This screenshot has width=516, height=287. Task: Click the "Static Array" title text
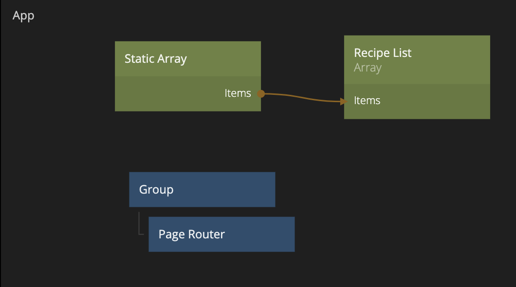pos(156,59)
